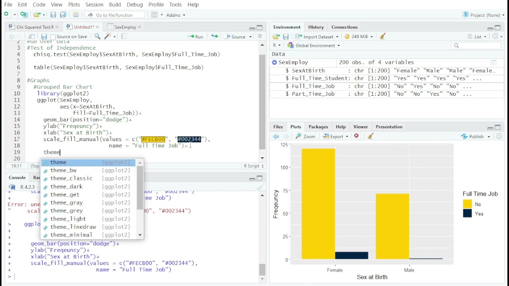Re-run the previous code region
This screenshot has width=509, height=286.
pos(214,37)
